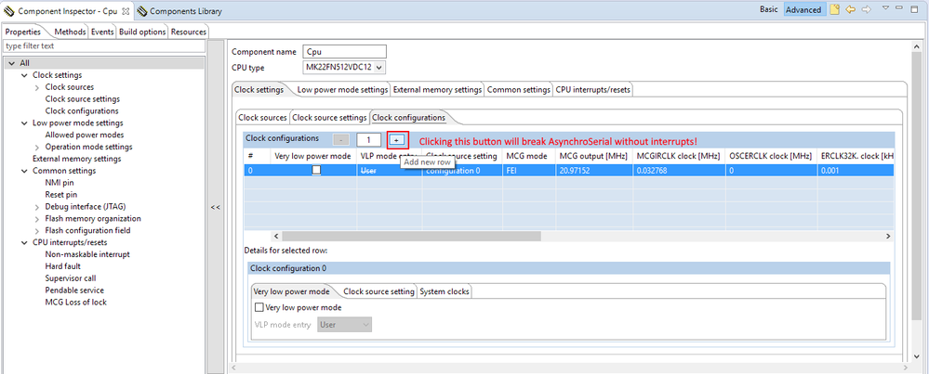The width and height of the screenshot is (929, 374).
Task: Select Clock configurations in tree
Action: click(82, 110)
